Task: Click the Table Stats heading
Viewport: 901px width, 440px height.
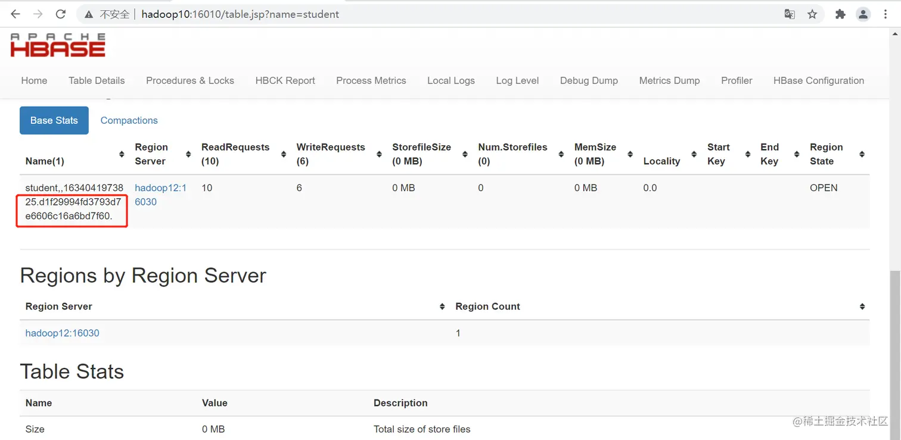Action: (x=72, y=372)
